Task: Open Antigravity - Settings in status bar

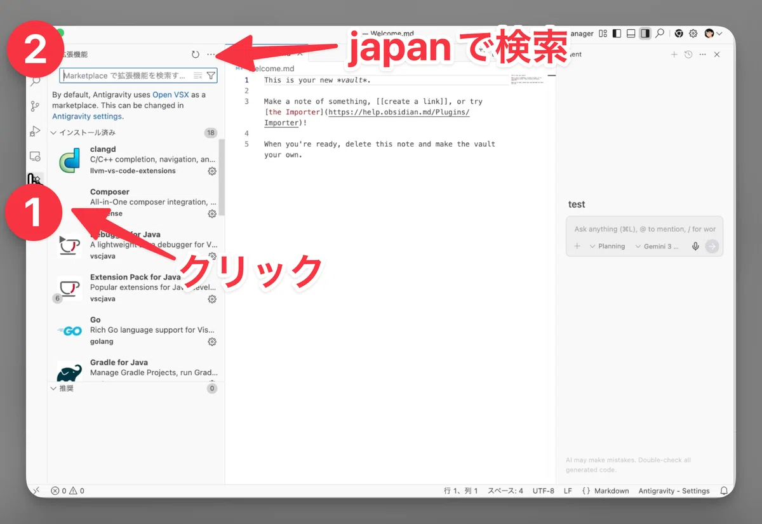Action: pos(674,490)
